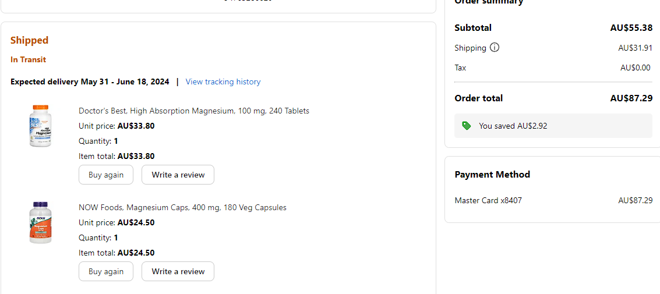Select You saved AU$2.92 text
The image size is (660, 294).
click(513, 125)
